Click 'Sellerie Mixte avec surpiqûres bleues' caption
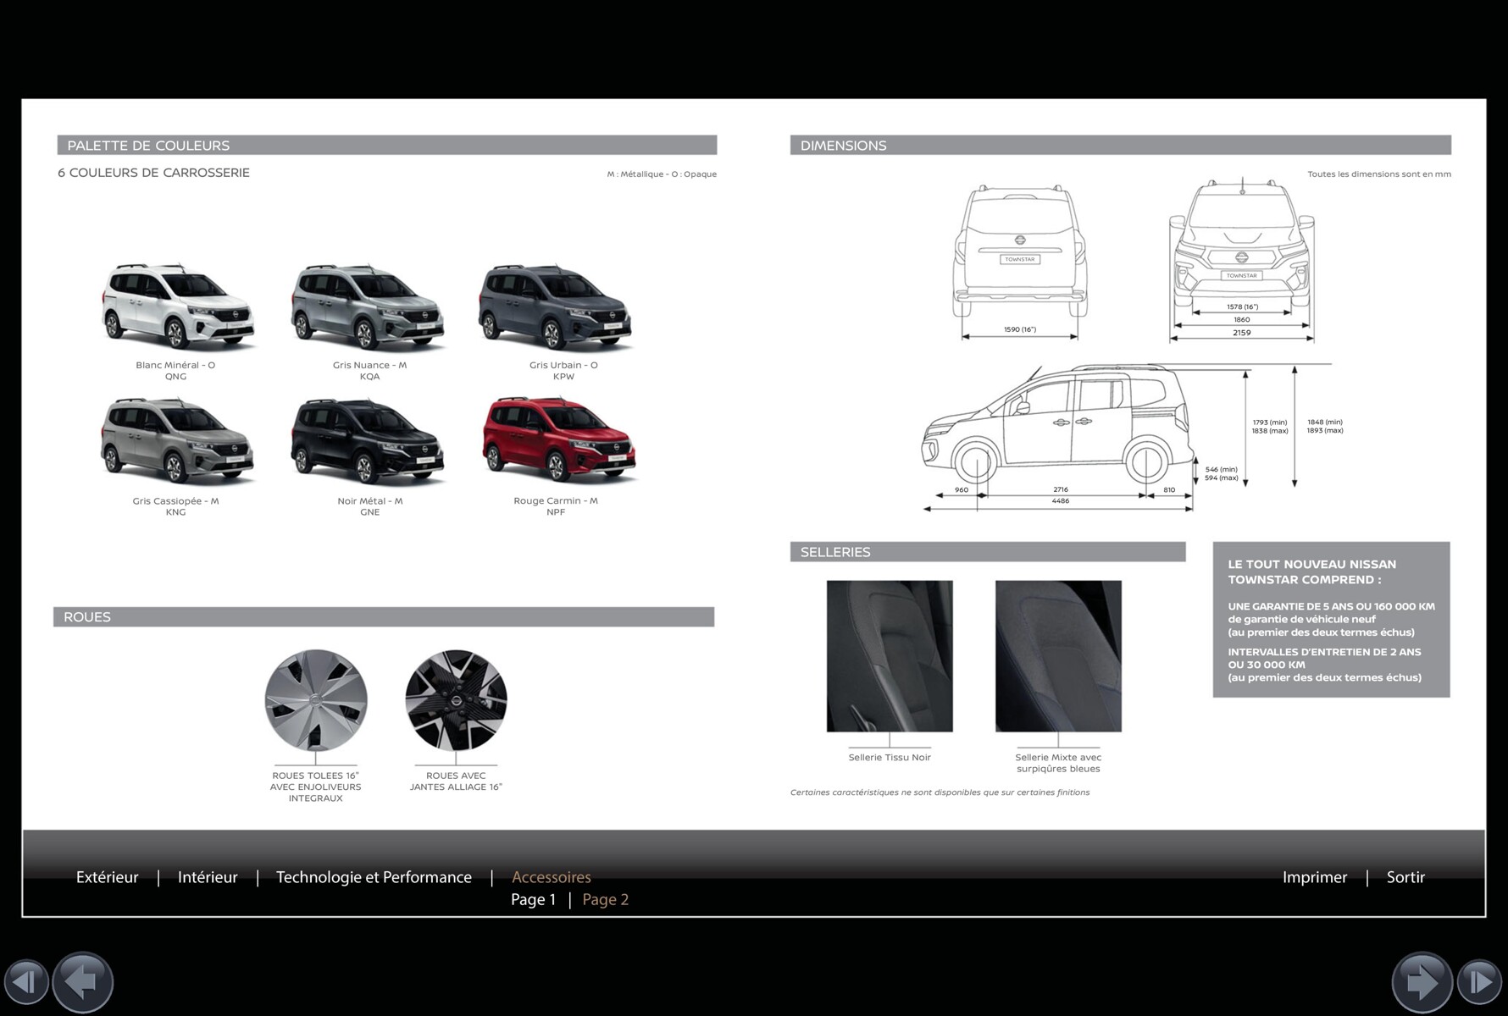Viewport: 1508px width, 1016px height. 1058,763
